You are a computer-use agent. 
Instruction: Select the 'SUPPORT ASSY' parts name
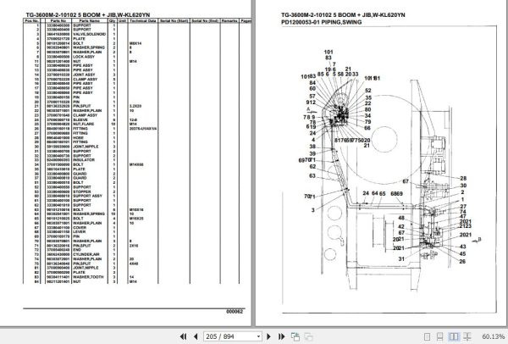pyautogui.click(x=87, y=197)
